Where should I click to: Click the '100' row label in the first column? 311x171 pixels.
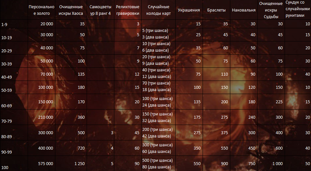(5, 168)
